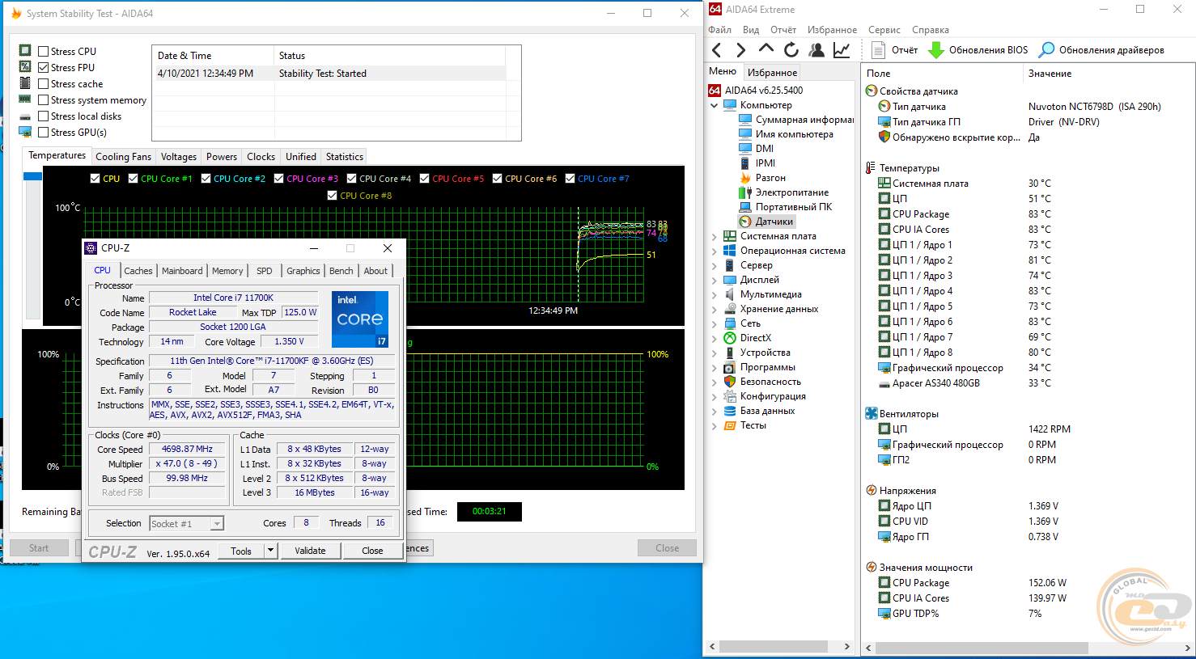Click the CPU-Z Close button
The width and height of the screenshot is (1196, 659).
pos(372,551)
